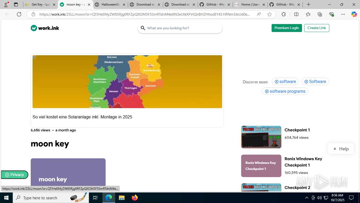This screenshot has height=203, width=360.
Task: Reload the current page
Action: coord(19,14)
